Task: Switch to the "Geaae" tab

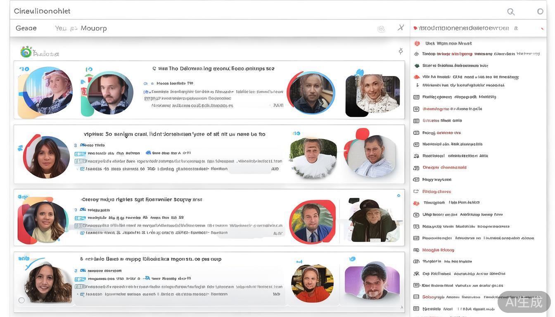Action: pos(26,28)
